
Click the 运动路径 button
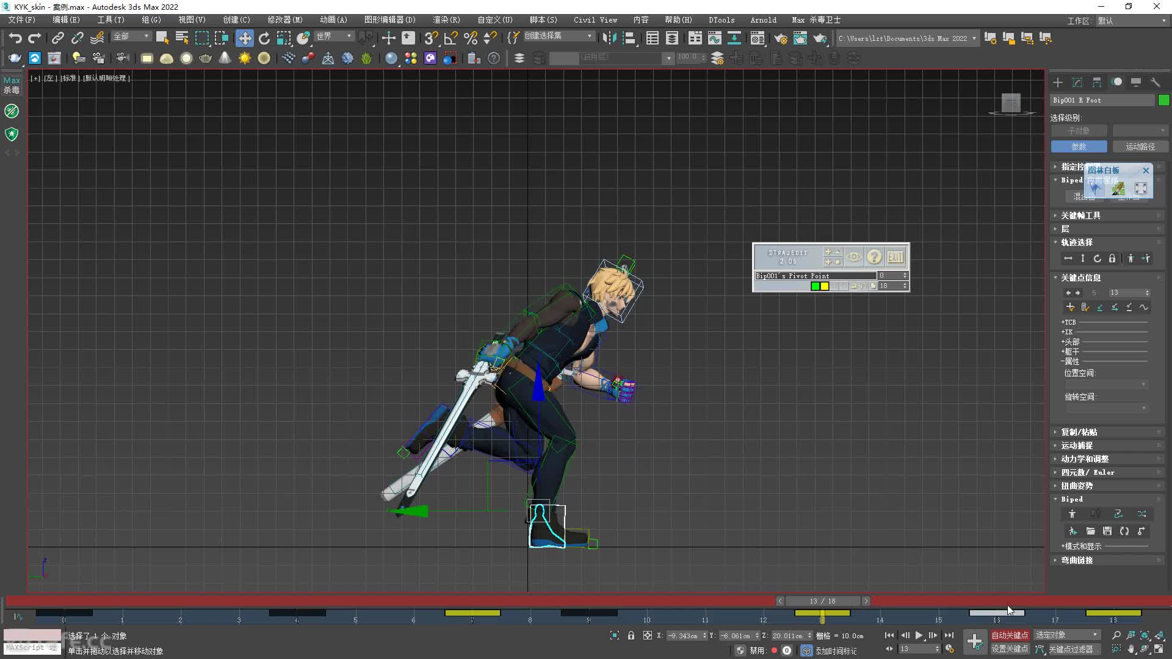pyautogui.click(x=1140, y=146)
